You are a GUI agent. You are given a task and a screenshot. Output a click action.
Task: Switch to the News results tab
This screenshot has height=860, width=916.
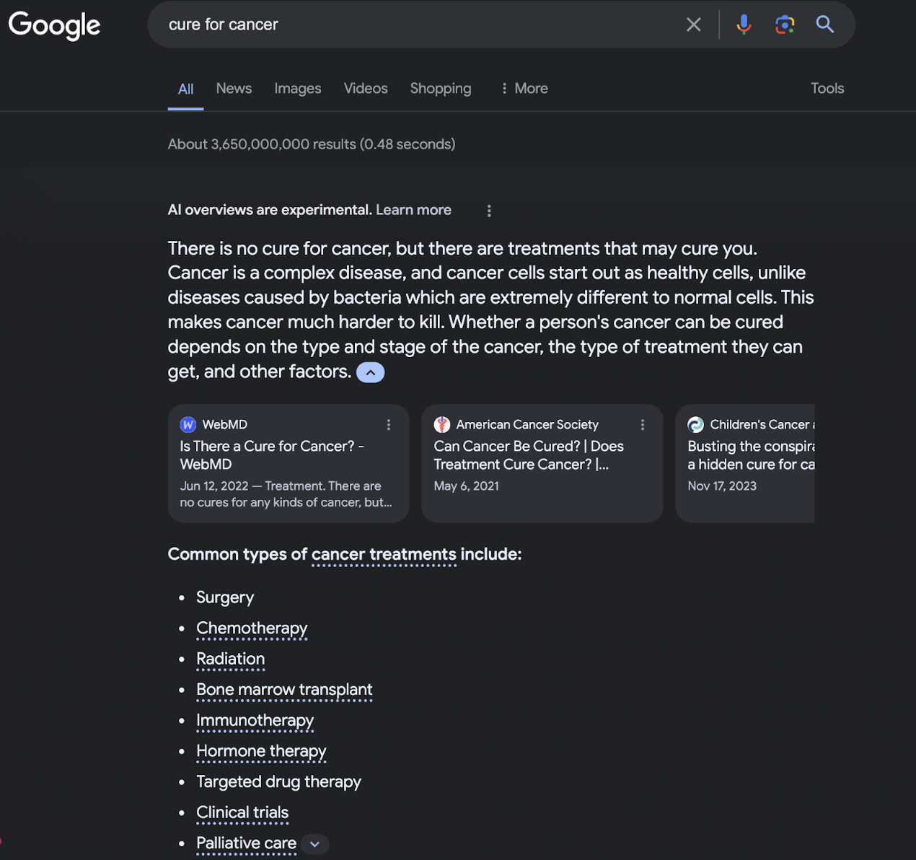coord(233,88)
